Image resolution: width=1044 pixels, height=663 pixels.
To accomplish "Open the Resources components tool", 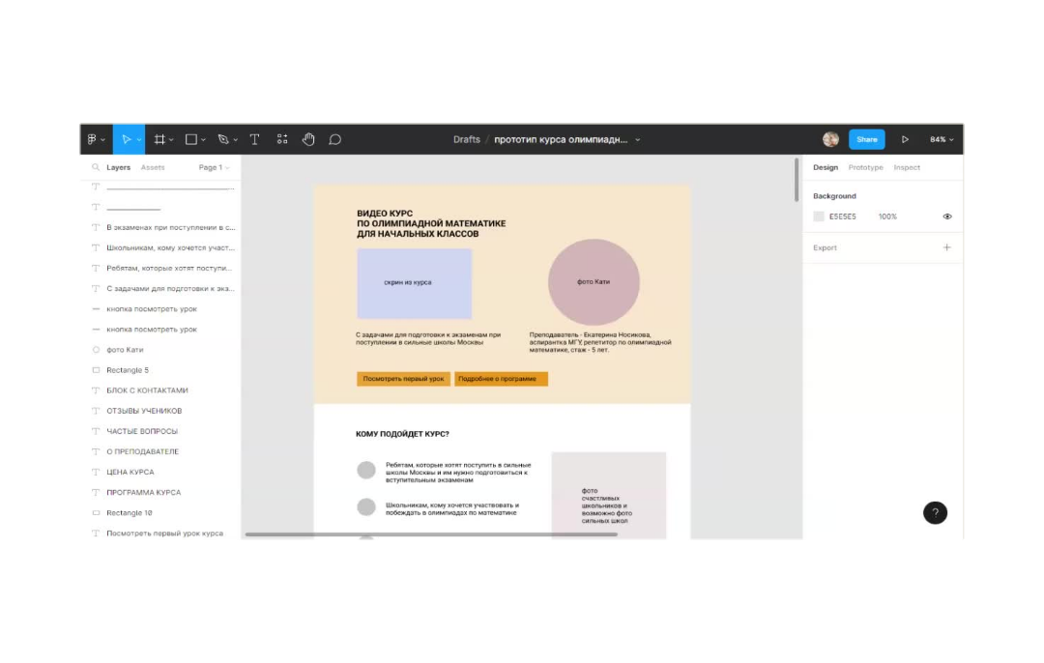I will (282, 139).
